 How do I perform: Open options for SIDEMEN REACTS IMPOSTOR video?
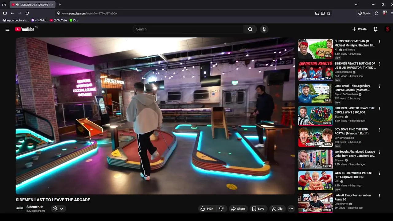[x=379, y=64]
